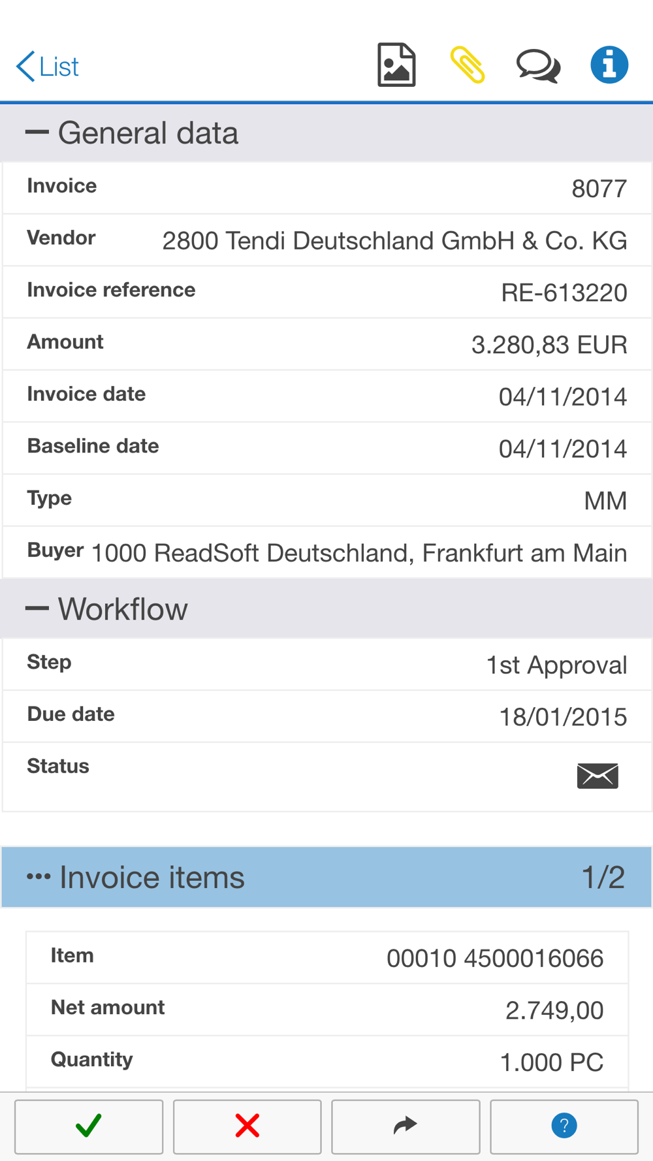The image size is (653, 1161).
Task: Collapse the Workflow section
Action: click(x=37, y=609)
